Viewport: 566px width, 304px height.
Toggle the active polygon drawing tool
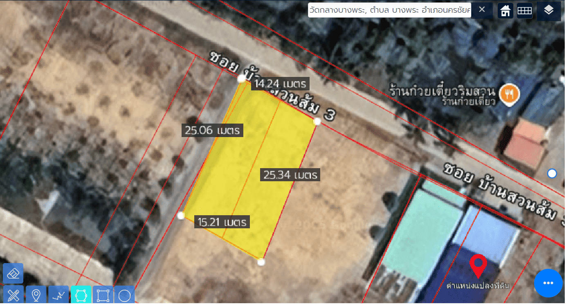click(81, 295)
